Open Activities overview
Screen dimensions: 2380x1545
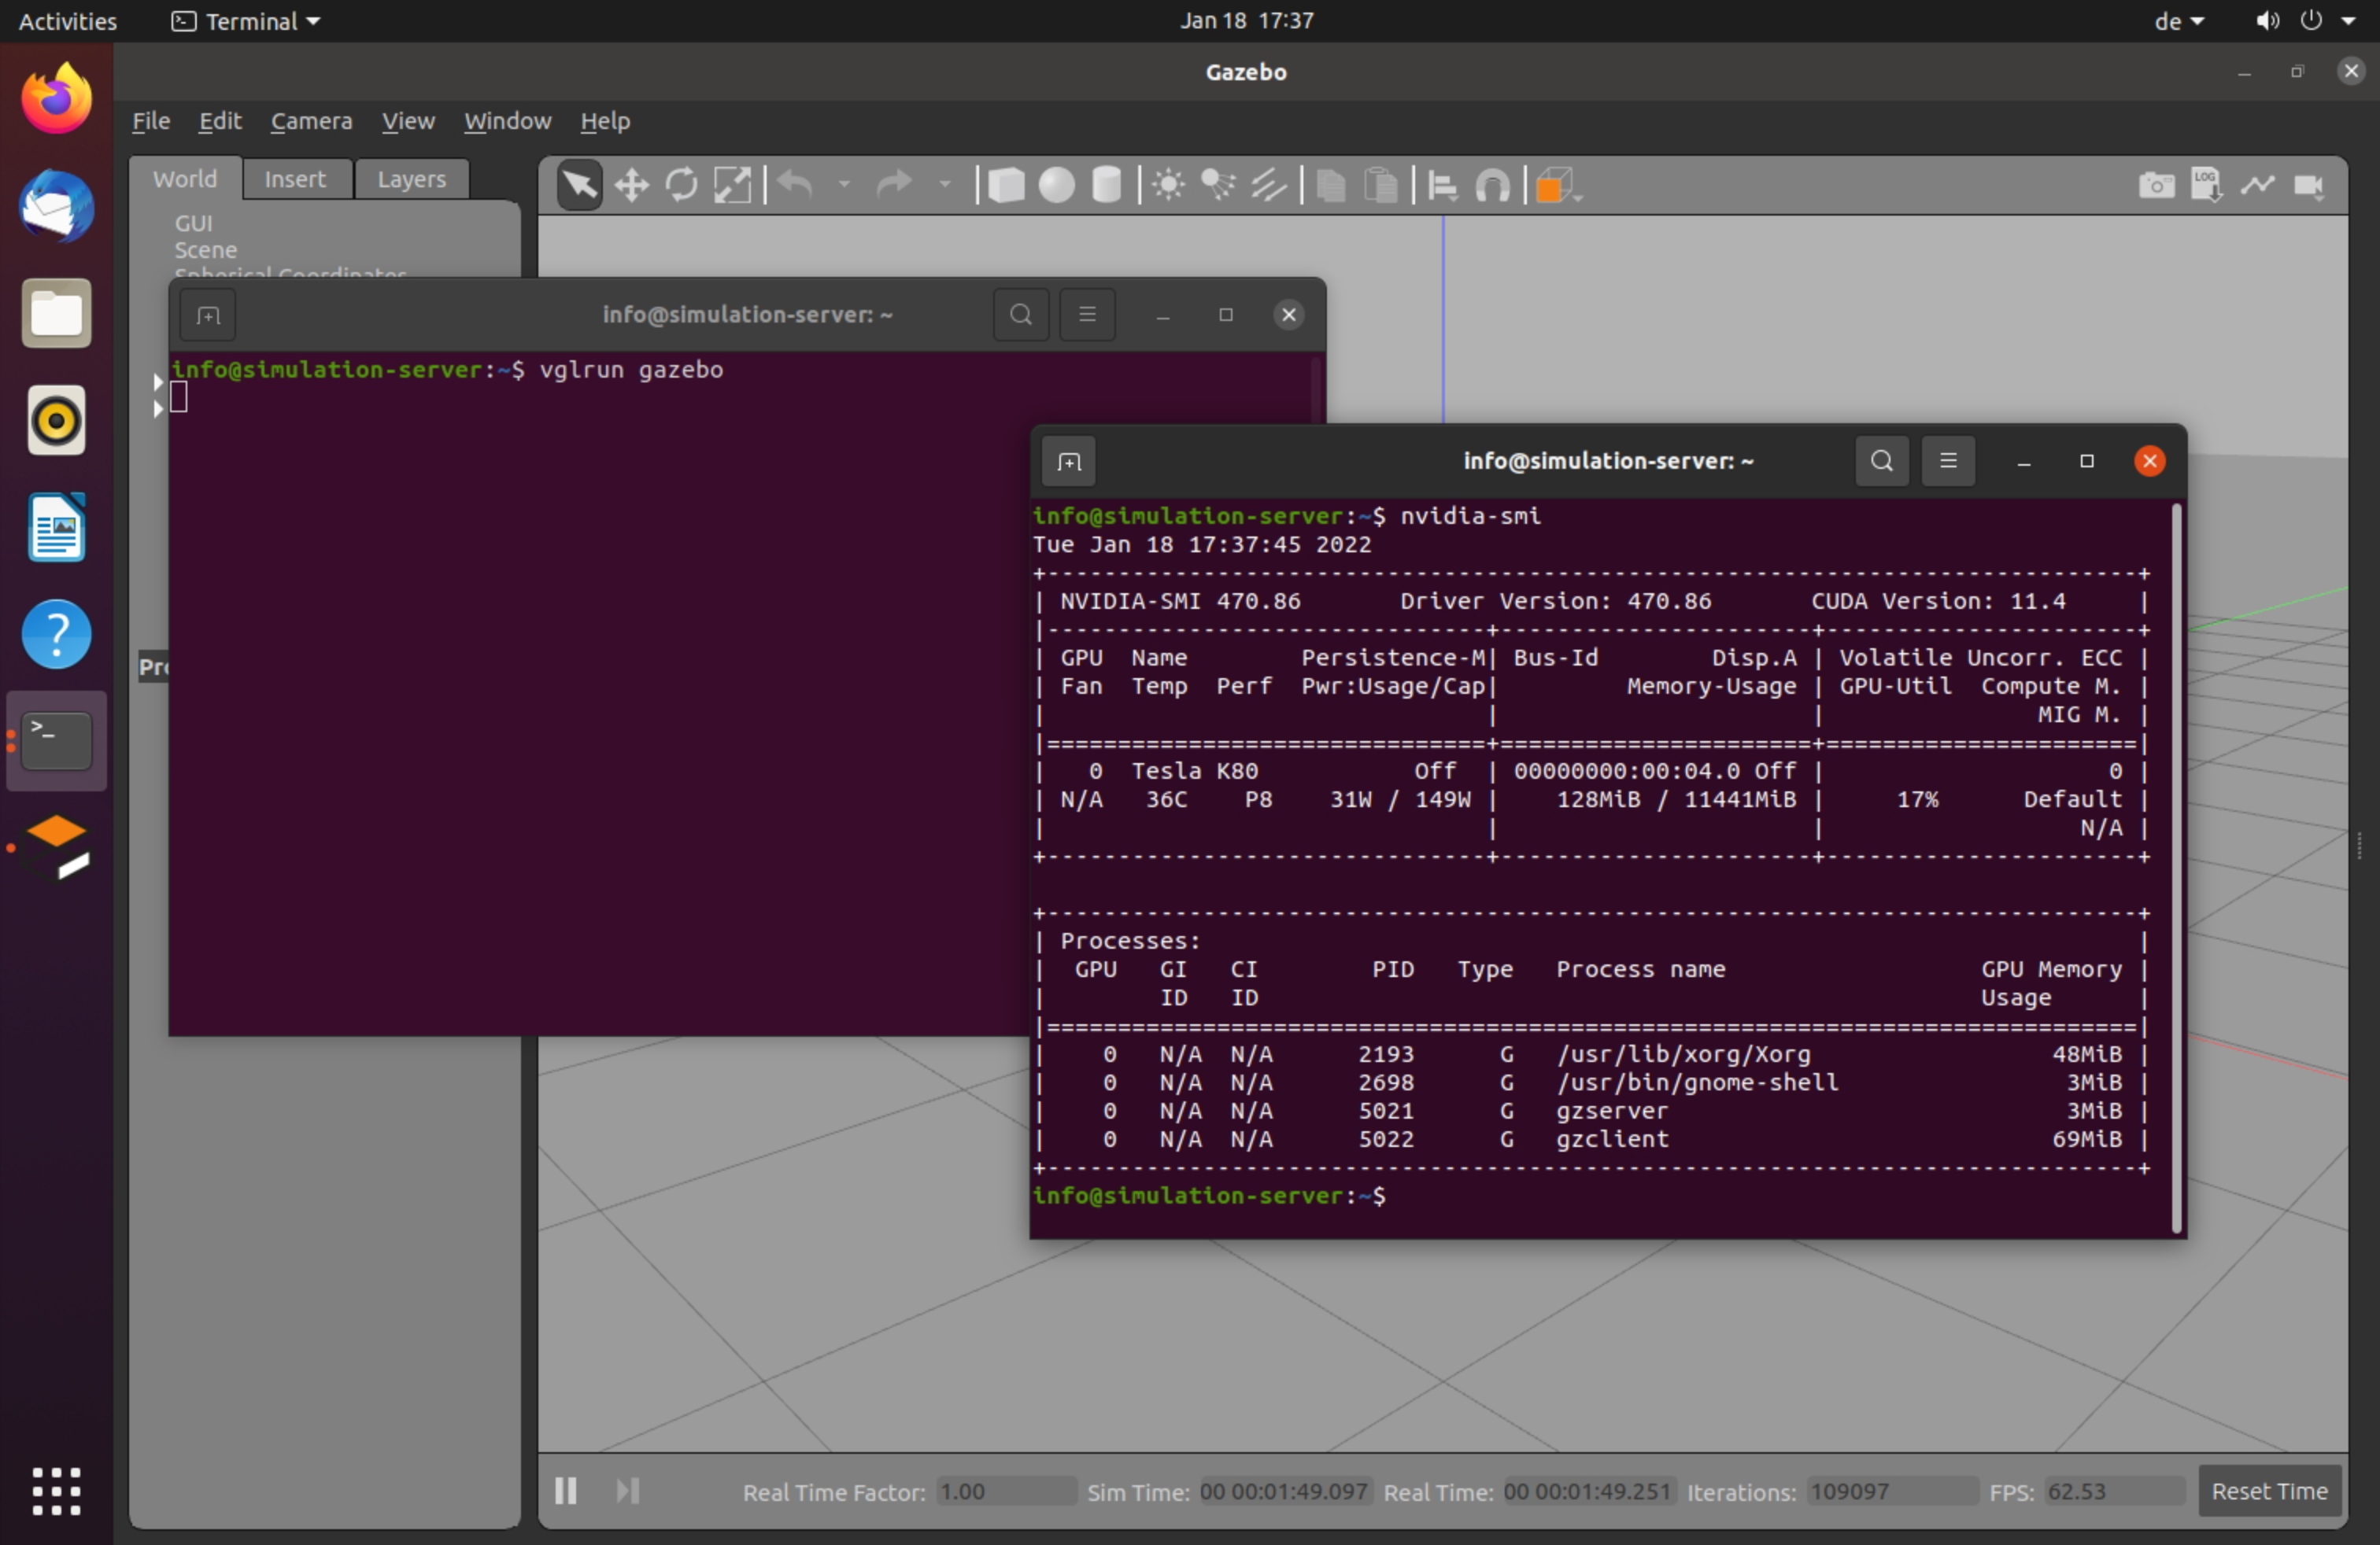67,21
